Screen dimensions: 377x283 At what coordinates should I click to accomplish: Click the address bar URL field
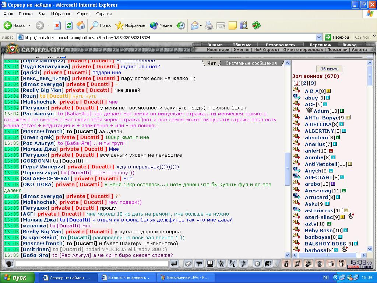pos(166,37)
